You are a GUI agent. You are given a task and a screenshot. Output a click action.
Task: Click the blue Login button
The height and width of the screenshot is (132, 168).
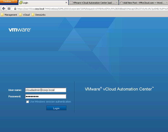[x=56, y=108]
